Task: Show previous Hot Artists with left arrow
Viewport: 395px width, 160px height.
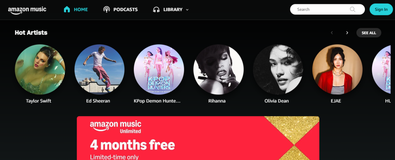Action: point(332,33)
